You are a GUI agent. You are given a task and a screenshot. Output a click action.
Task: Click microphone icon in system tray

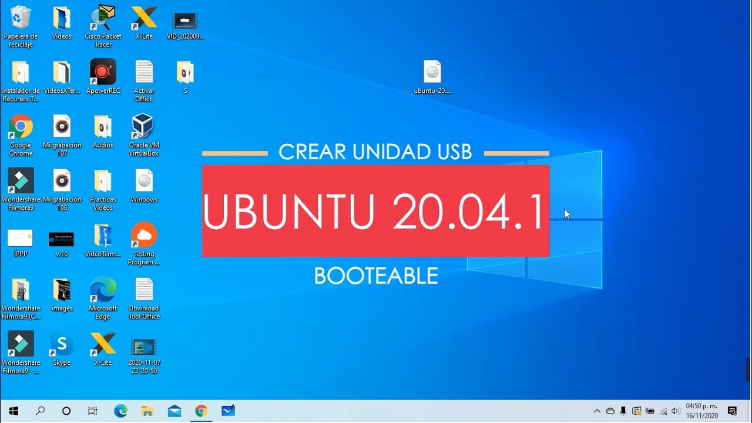coord(623,411)
